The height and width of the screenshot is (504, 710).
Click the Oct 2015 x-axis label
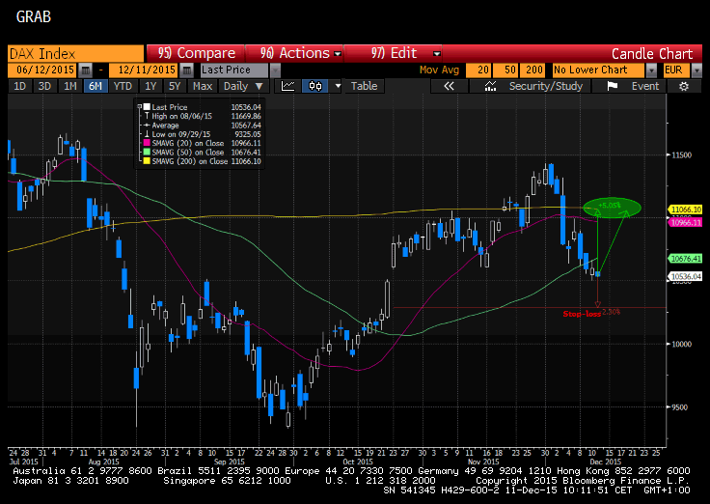pos(358,462)
